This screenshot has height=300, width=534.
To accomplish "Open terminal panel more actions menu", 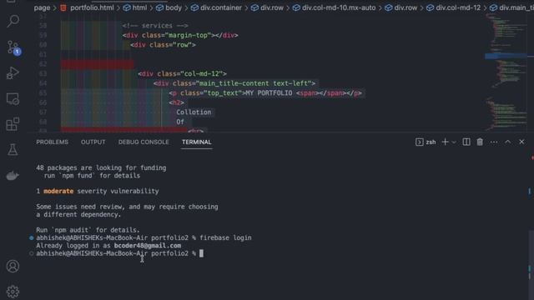I will [494, 142].
